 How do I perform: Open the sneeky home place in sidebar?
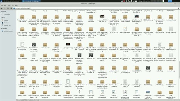(5, 20)
